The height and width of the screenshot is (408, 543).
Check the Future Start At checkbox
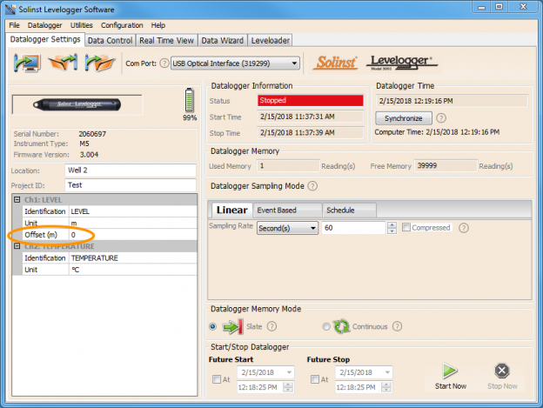217,379
